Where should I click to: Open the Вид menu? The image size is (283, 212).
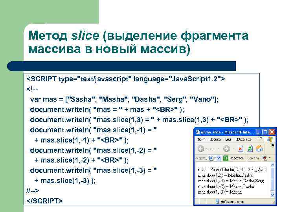point(228,139)
